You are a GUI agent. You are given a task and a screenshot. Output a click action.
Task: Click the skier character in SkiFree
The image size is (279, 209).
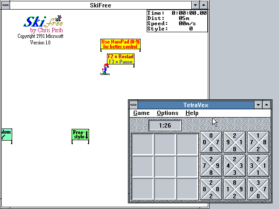(105, 69)
